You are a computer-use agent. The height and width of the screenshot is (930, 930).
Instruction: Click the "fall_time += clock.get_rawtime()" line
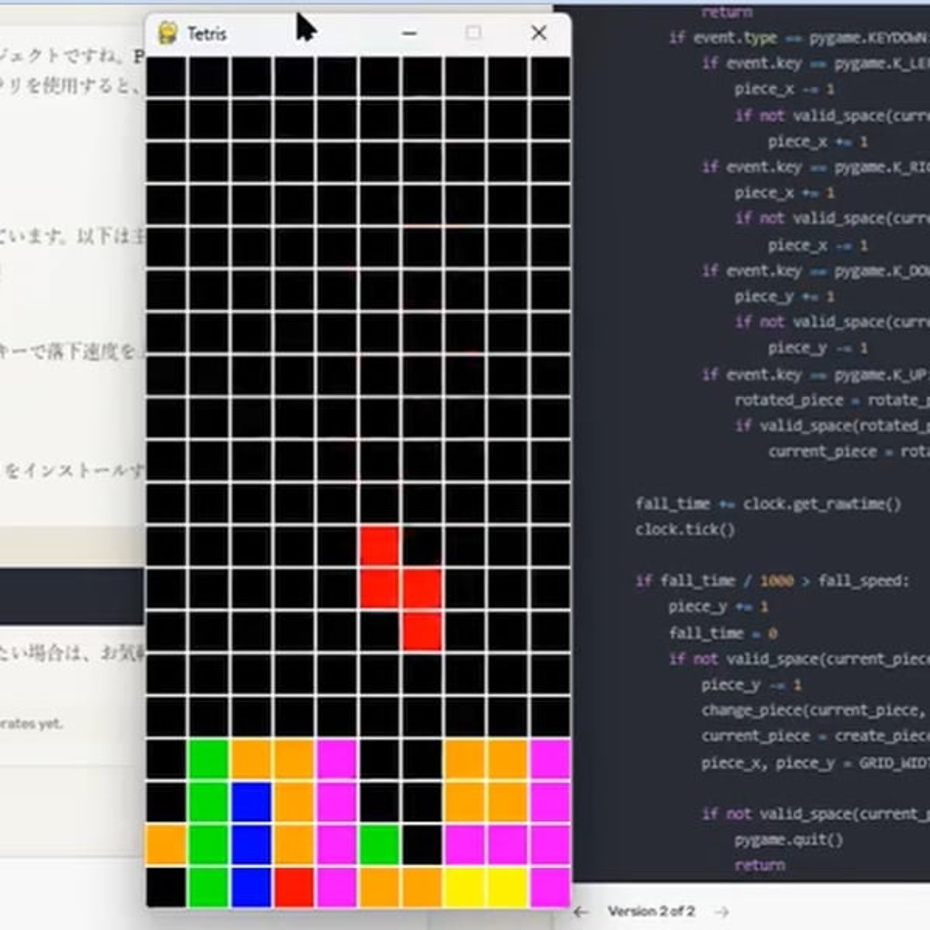pos(768,504)
